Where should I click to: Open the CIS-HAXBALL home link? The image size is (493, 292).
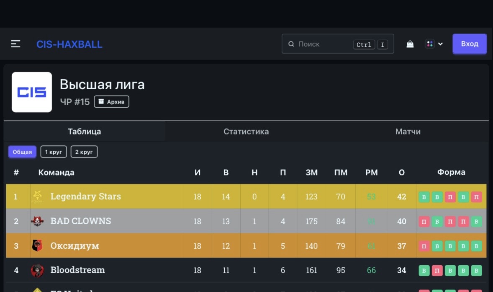point(69,44)
